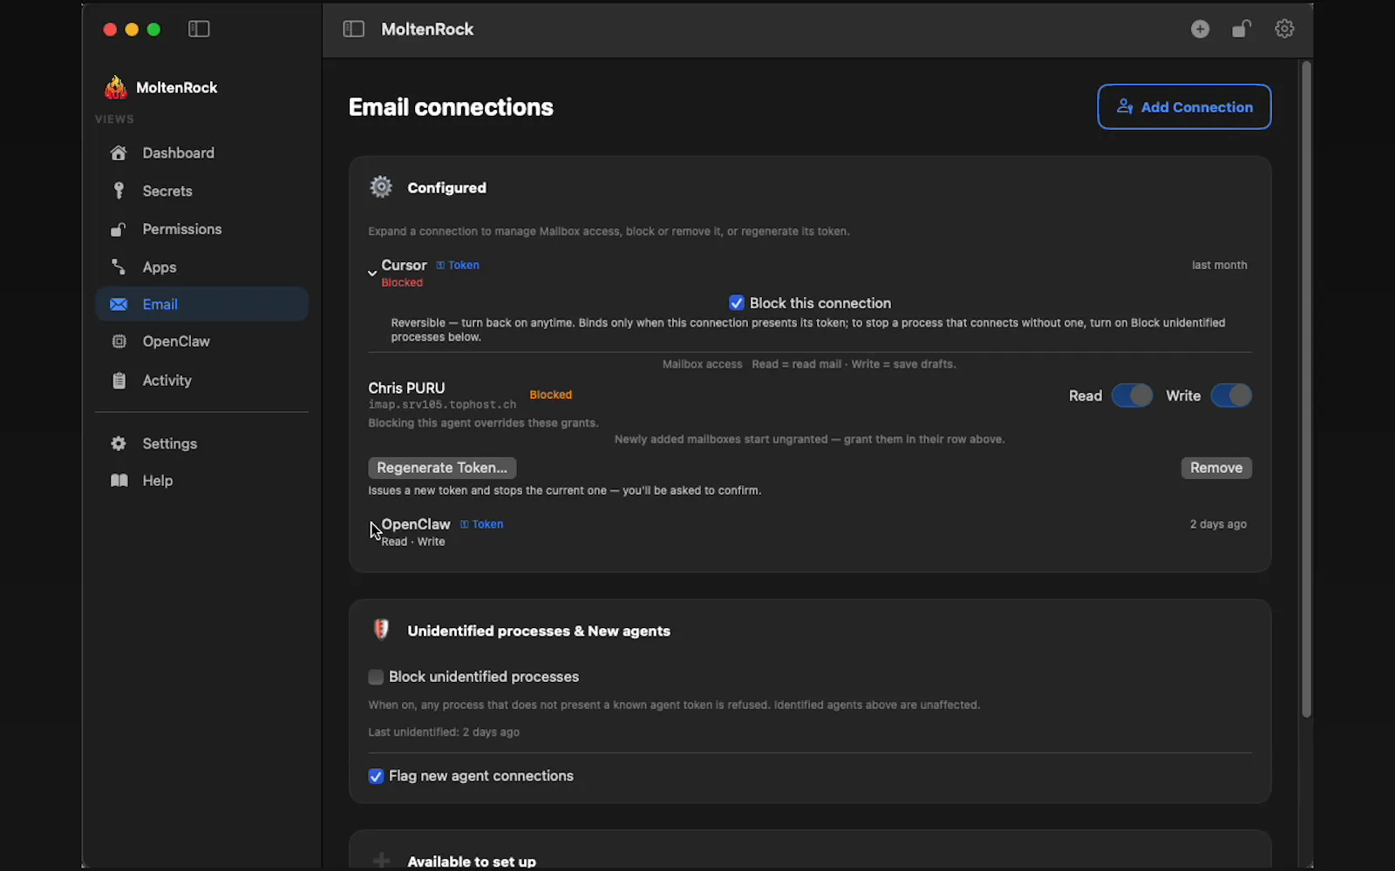The image size is (1395, 871).
Task: Remove the Cursor connection
Action: tap(1216, 468)
